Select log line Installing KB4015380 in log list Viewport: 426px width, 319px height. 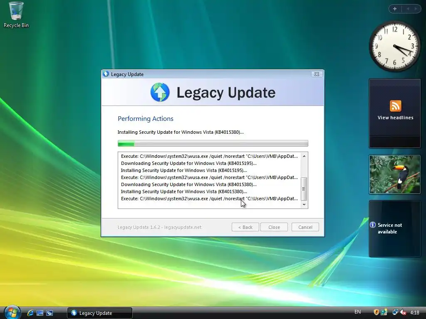pos(184,191)
